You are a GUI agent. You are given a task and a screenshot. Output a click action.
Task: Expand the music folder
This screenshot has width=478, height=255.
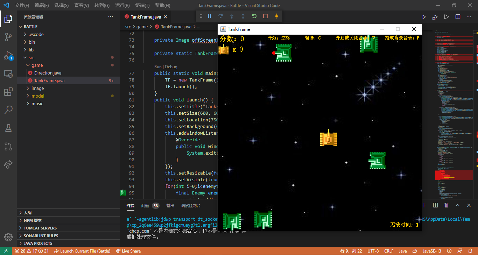(68, 104)
